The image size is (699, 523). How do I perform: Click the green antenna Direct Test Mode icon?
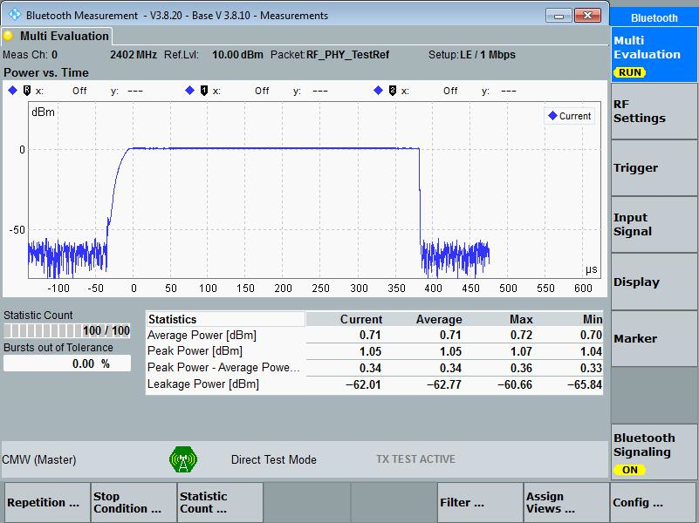pyautogui.click(x=183, y=459)
